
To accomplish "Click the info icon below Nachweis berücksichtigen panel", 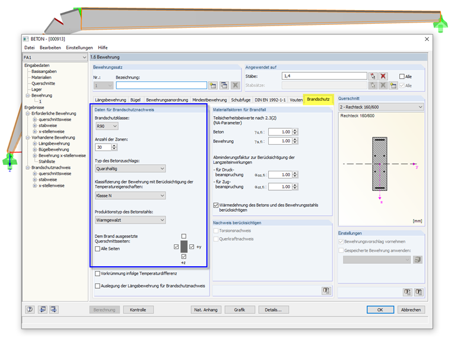I will pyautogui.click(x=326, y=291).
